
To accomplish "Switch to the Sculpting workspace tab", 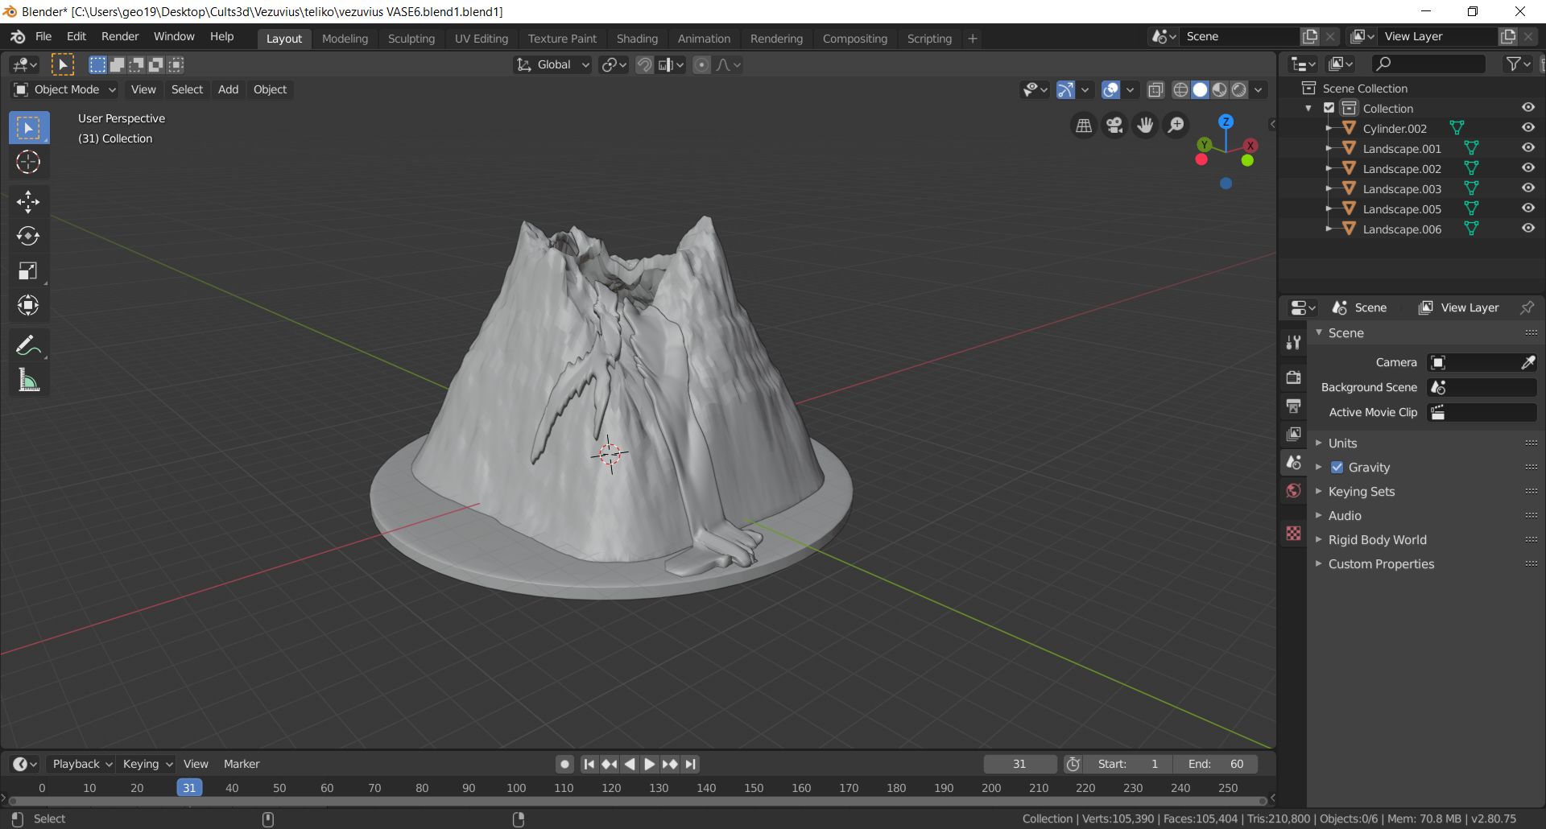I will pyautogui.click(x=411, y=38).
